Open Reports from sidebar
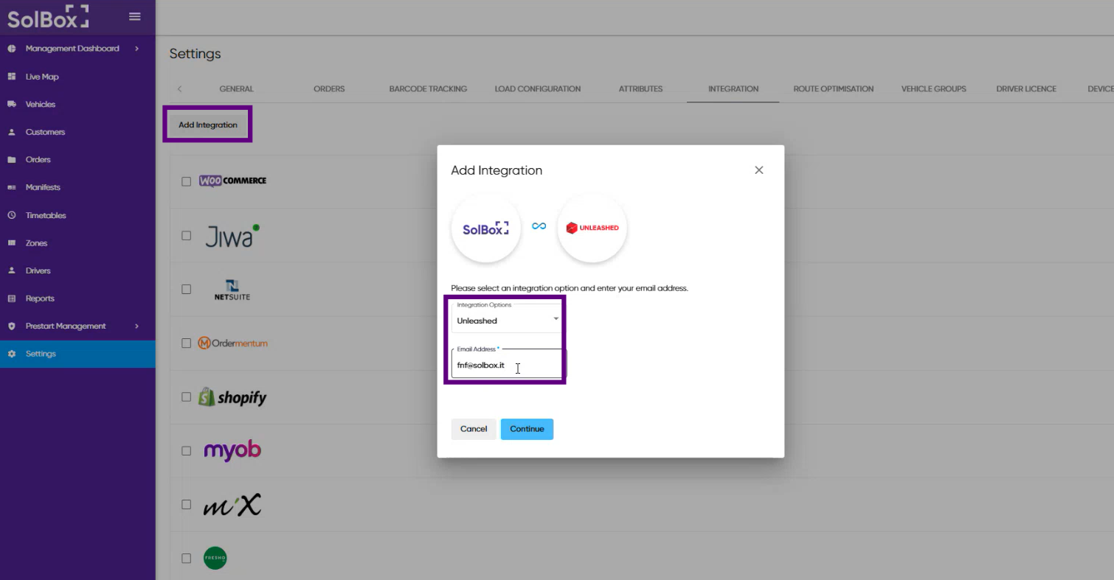This screenshot has width=1114, height=580. pyautogui.click(x=40, y=298)
